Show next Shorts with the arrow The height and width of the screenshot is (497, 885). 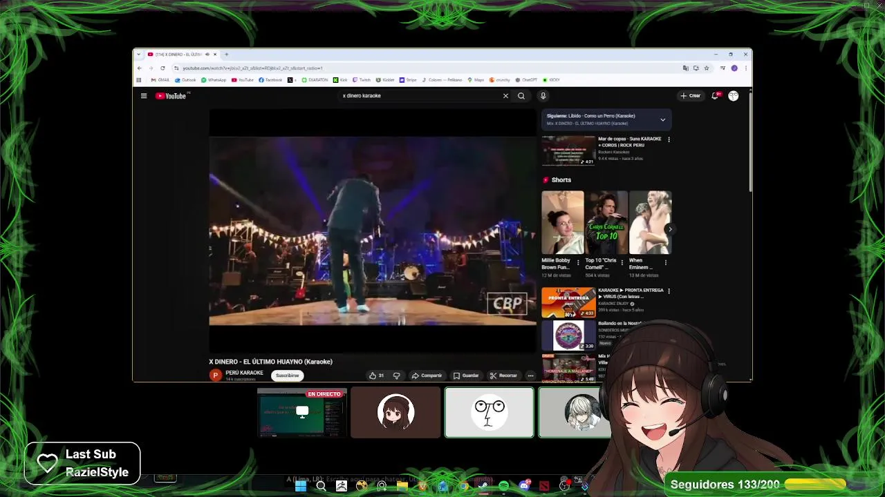coord(669,229)
